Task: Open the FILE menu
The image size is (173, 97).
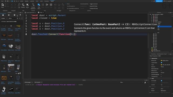Action: point(2,1)
